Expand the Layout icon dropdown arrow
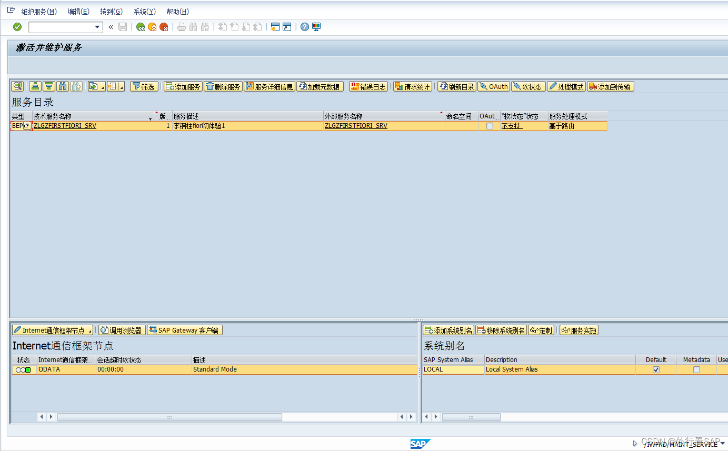 (x=122, y=87)
